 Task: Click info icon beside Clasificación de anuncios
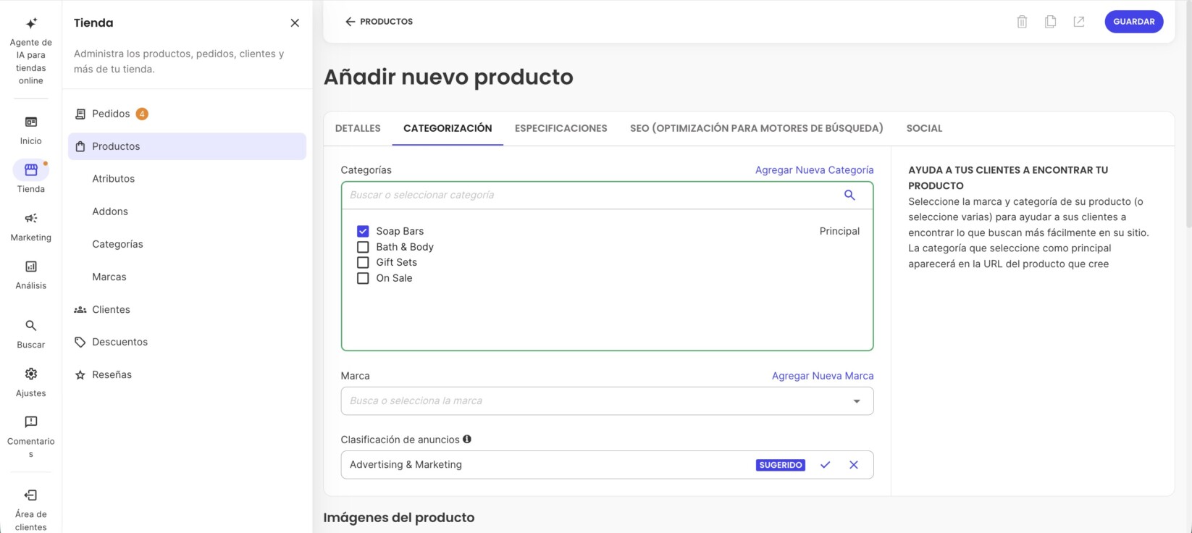pyautogui.click(x=467, y=439)
